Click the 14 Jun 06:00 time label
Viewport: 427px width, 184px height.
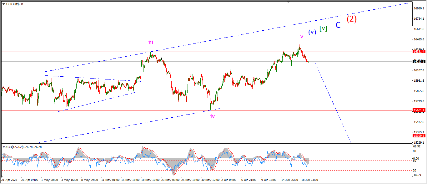coord(290,180)
